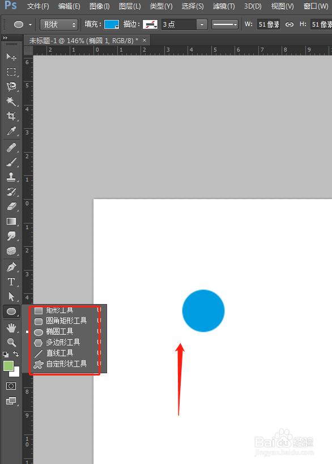Select the Brush tool
Image resolution: width=332 pixels, height=464 pixels.
point(11,162)
